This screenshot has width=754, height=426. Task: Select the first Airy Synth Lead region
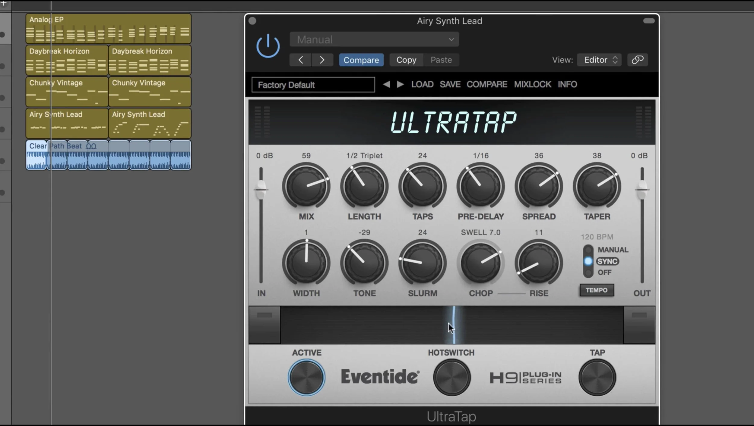[x=67, y=123]
